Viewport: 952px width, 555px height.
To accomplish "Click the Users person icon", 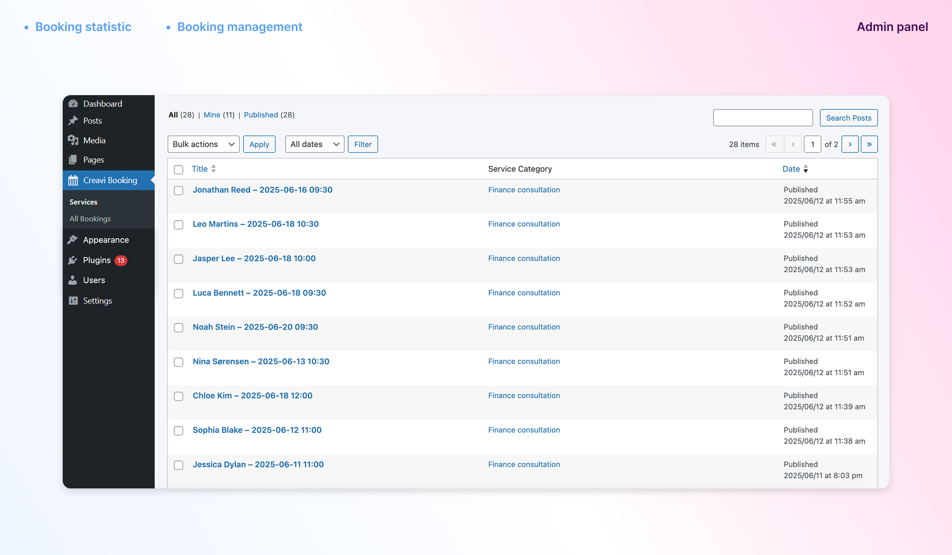I will (73, 280).
